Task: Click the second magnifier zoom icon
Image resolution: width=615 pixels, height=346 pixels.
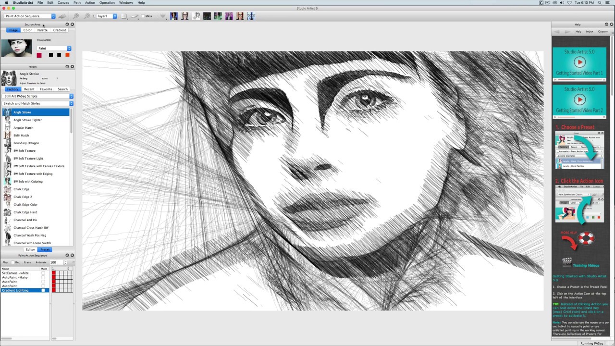Action: click(x=87, y=16)
